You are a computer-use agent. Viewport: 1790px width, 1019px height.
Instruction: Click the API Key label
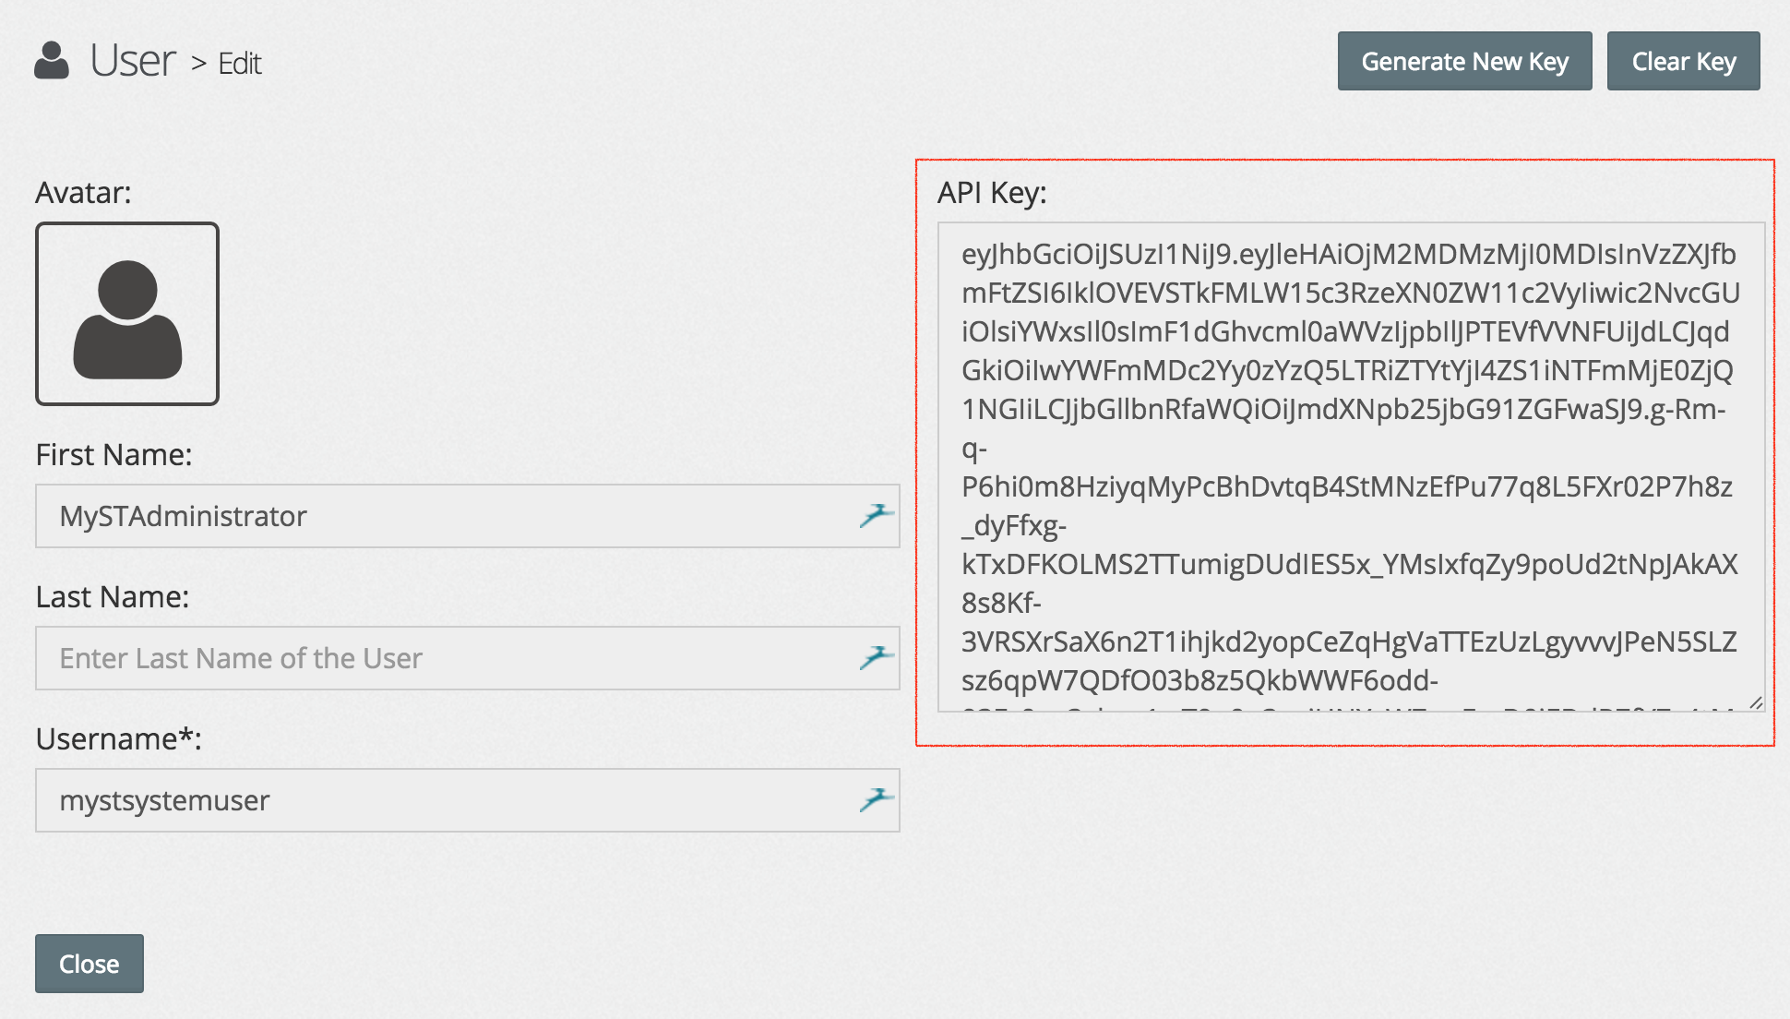(992, 193)
